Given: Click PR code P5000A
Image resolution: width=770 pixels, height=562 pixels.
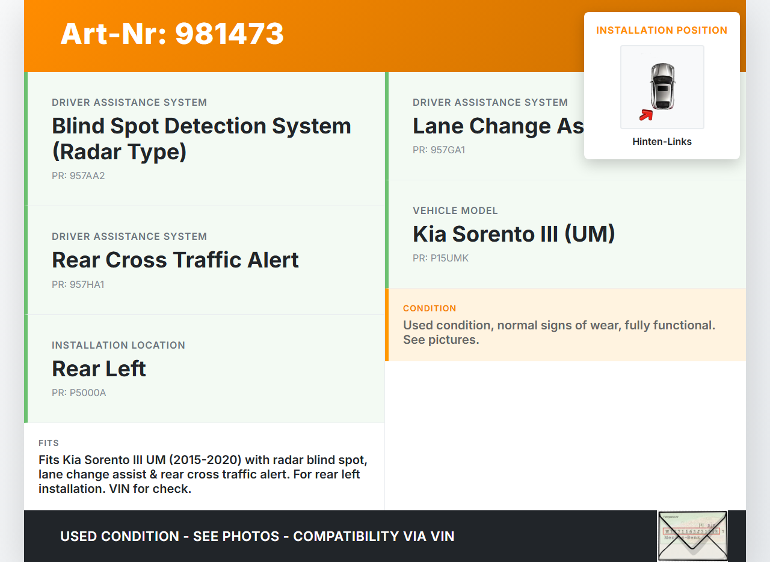Looking at the screenshot, I should coord(79,393).
